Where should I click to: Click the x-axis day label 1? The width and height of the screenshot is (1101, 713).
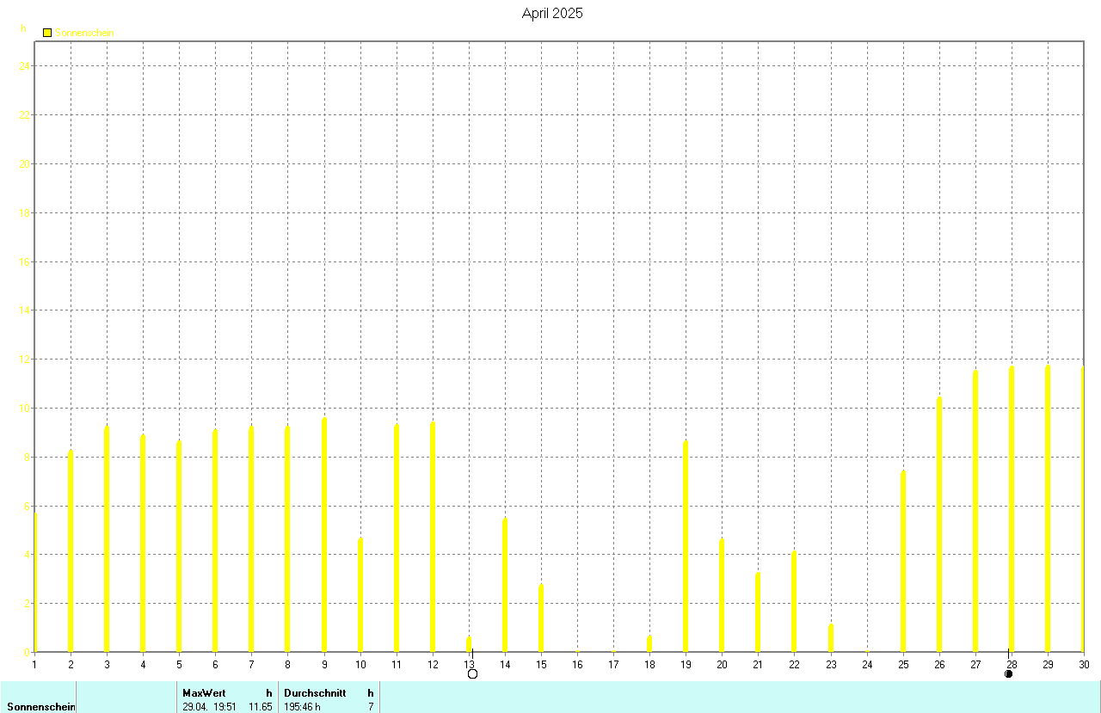pos(34,664)
